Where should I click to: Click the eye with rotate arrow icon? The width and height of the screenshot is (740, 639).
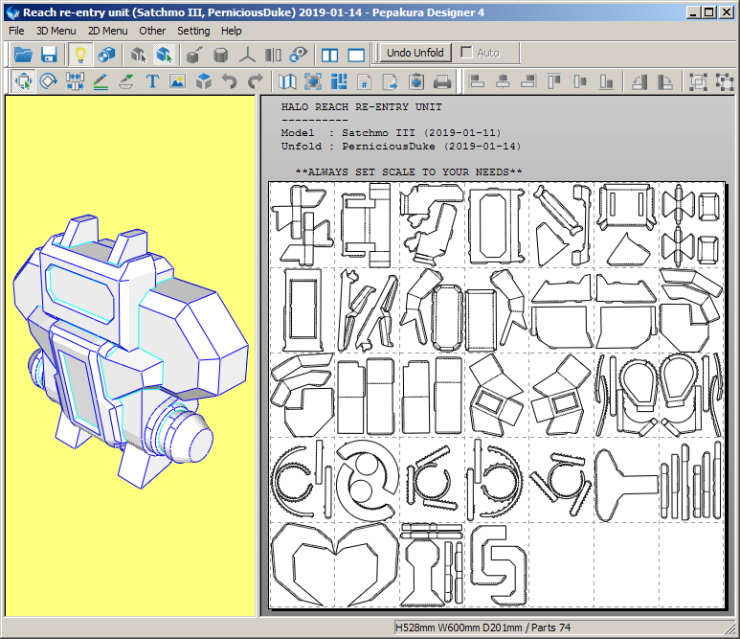[x=299, y=55]
